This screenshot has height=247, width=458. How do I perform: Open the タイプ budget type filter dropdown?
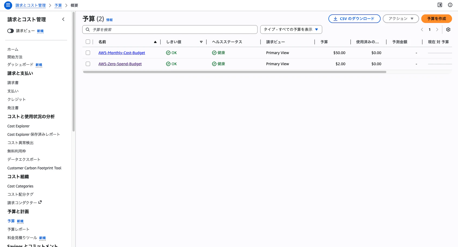click(x=291, y=29)
